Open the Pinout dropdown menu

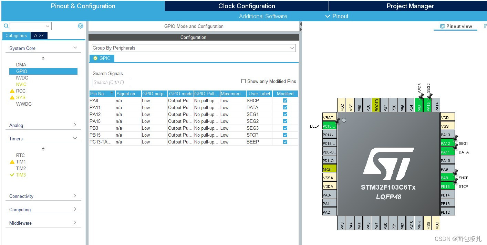pos(337,16)
